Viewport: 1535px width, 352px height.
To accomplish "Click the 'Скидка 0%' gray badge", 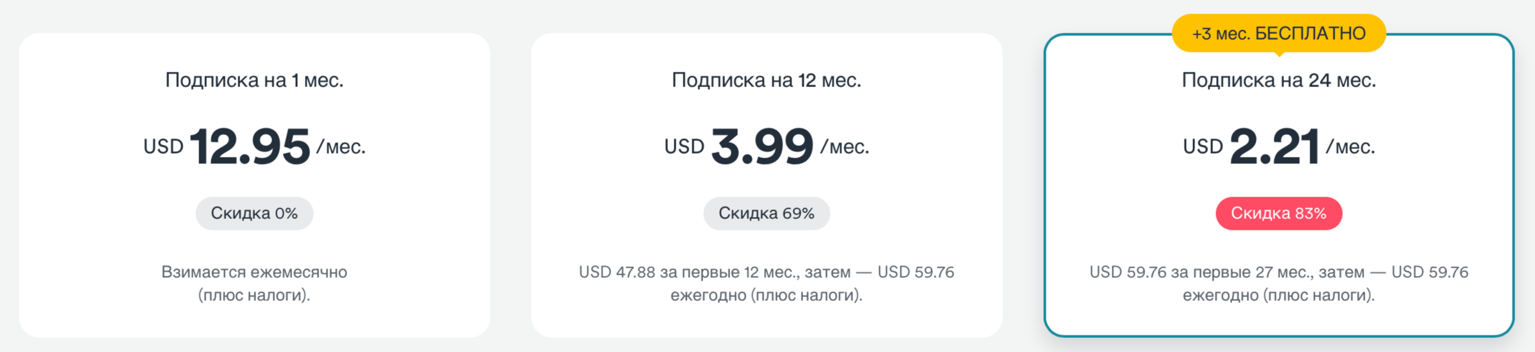I will pos(254,213).
